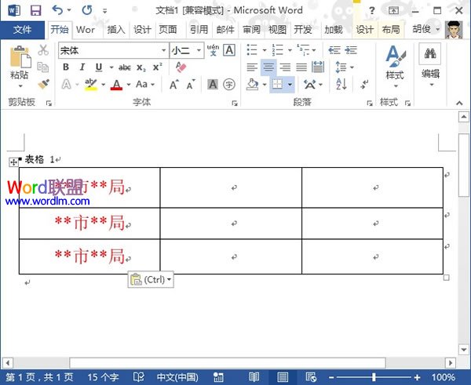Screen dimensions: 471x385
Task: Click the Cut scissors icon
Action: point(43,50)
